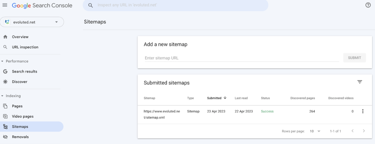This screenshot has height=144, width=375.
Task: Collapse the Performance section
Action: [3, 61]
